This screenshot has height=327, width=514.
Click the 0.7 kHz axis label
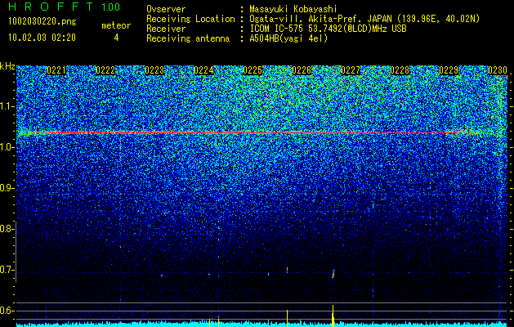point(6,270)
